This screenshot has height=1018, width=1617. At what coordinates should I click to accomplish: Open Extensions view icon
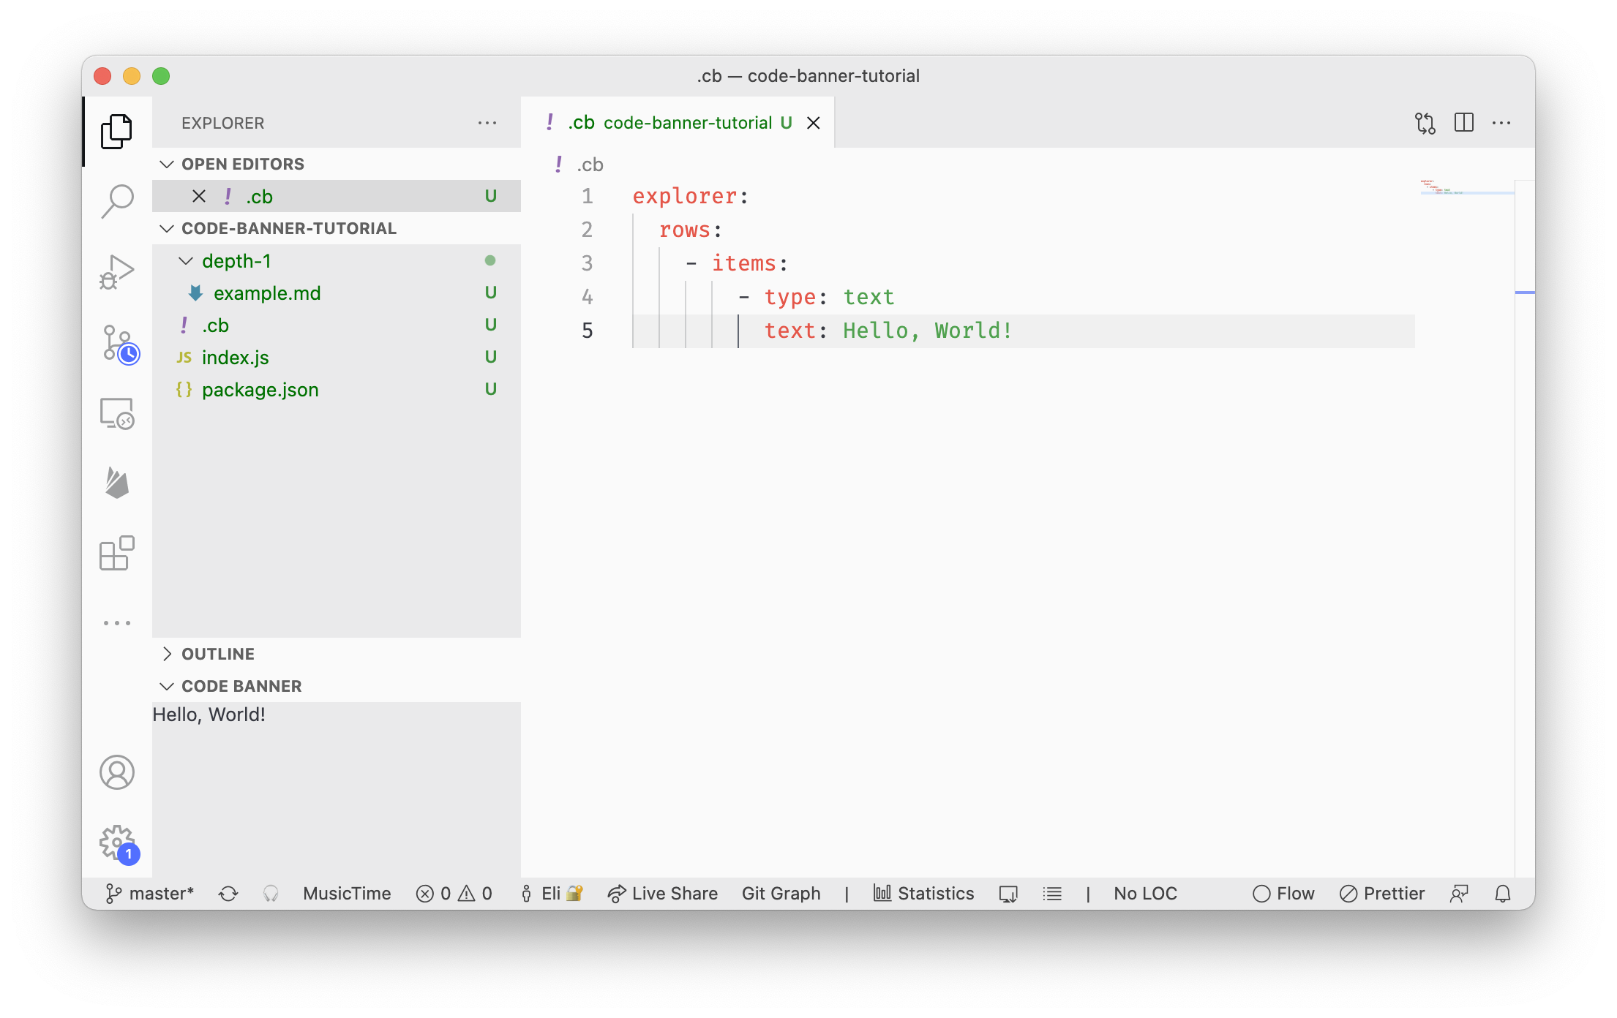117,553
